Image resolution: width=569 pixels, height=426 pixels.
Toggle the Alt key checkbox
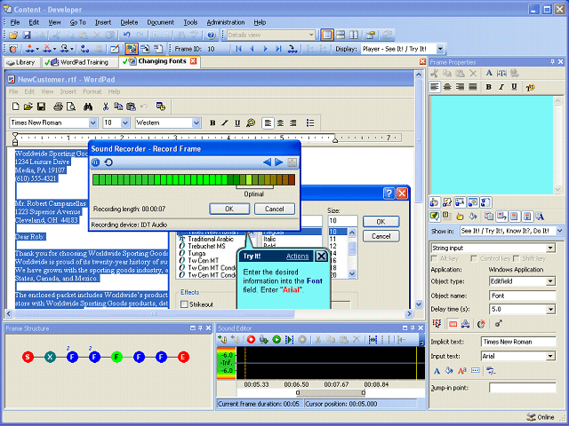pos(435,258)
